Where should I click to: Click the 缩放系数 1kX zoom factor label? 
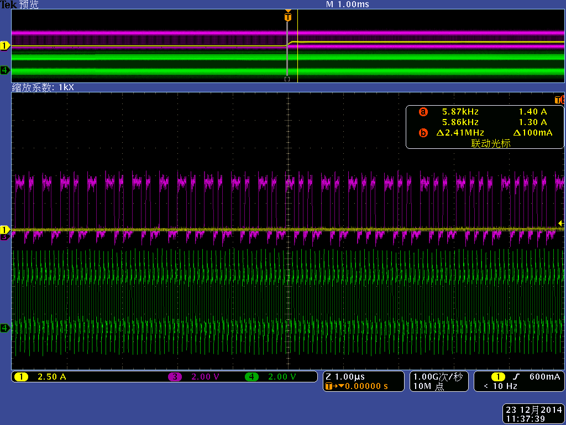click(43, 87)
